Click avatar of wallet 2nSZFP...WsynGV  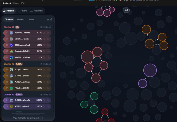click(11, 100)
